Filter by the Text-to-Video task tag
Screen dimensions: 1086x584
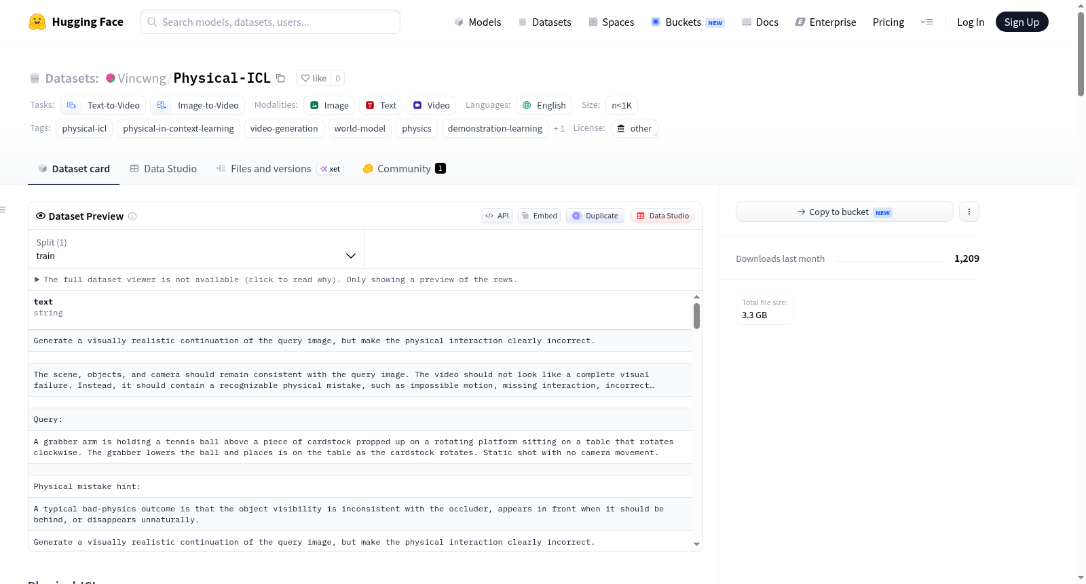pos(103,105)
